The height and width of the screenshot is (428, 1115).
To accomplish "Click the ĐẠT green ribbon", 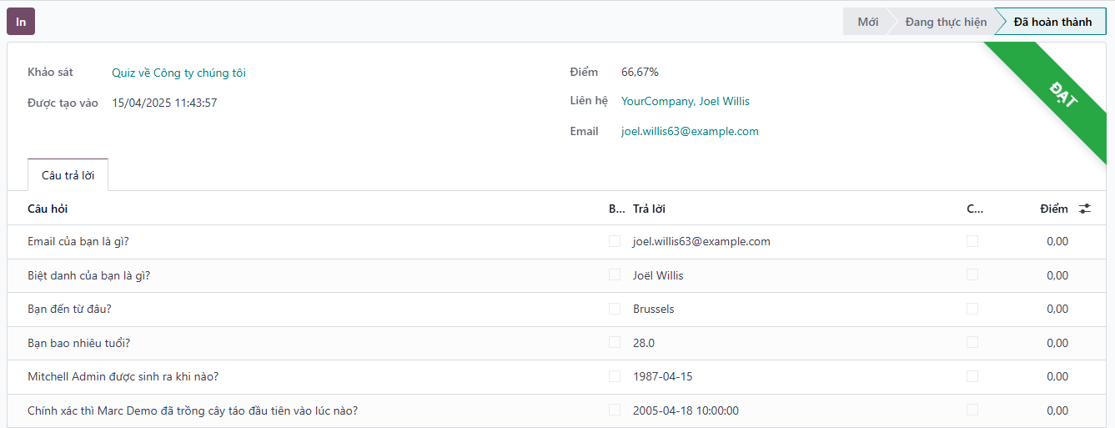I will [x=1063, y=98].
